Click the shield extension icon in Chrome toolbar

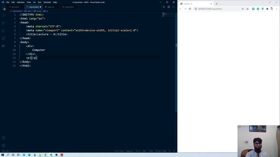pos(262,9)
